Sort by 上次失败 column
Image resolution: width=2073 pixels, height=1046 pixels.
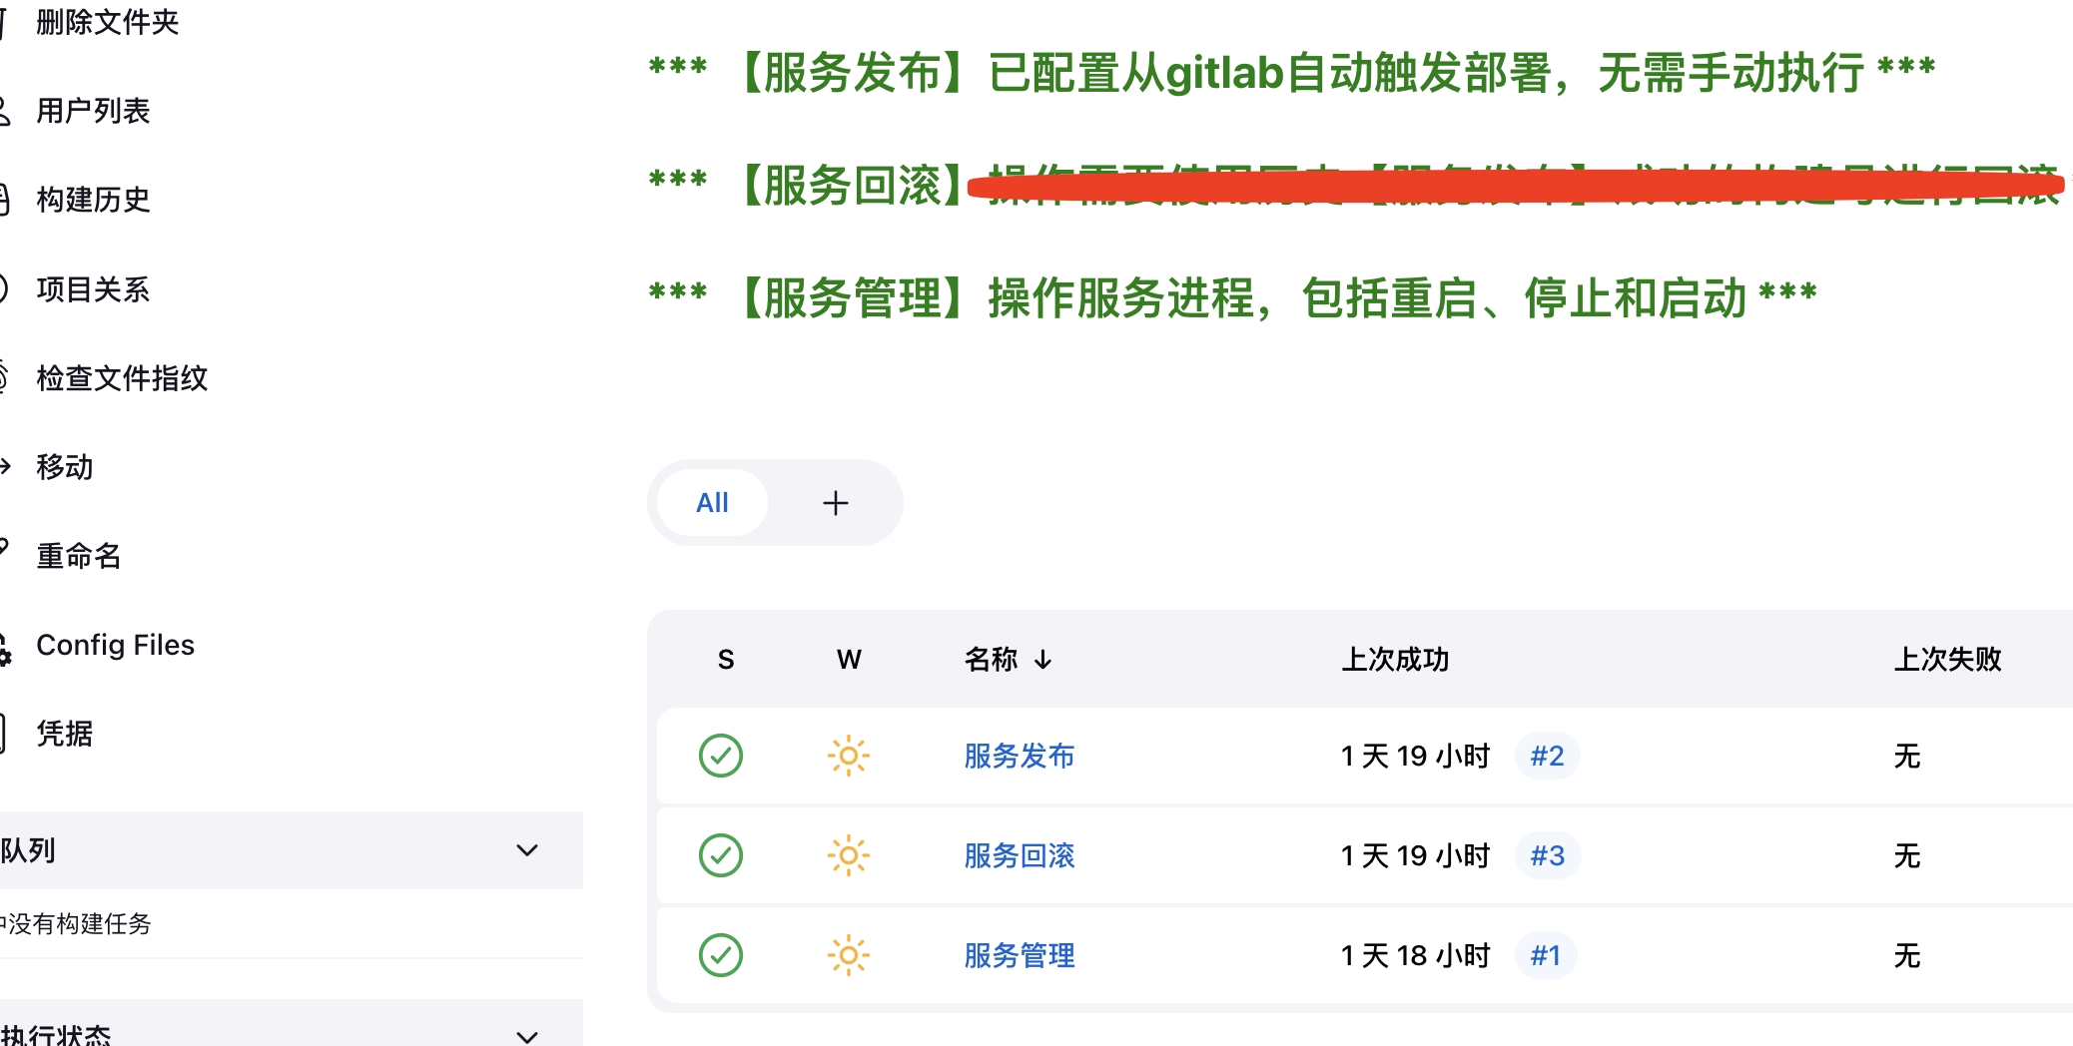click(1948, 660)
